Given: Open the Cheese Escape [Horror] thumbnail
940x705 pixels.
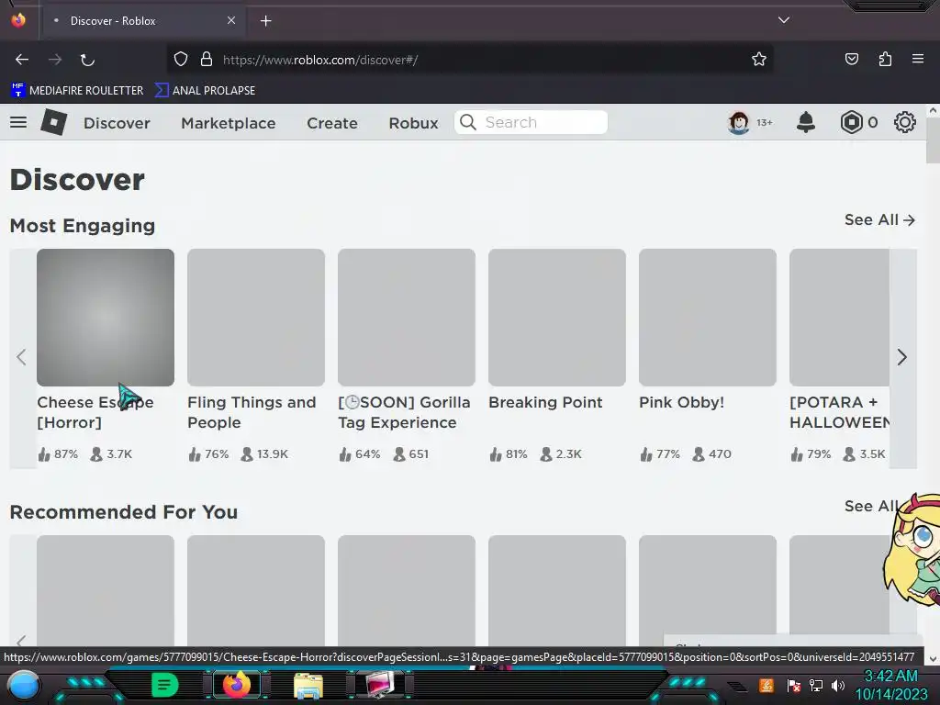Looking at the screenshot, I should pos(106,317).
